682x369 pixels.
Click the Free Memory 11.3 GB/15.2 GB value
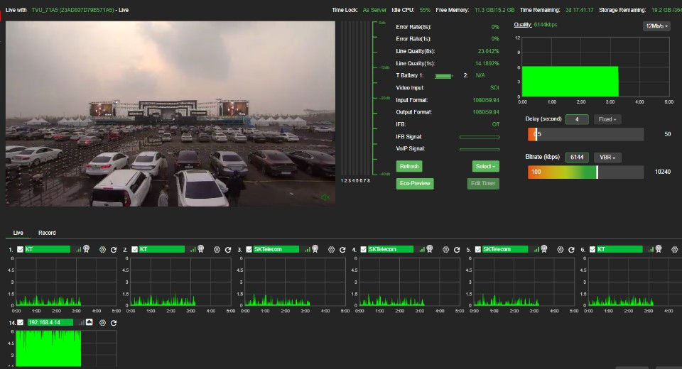494,10
